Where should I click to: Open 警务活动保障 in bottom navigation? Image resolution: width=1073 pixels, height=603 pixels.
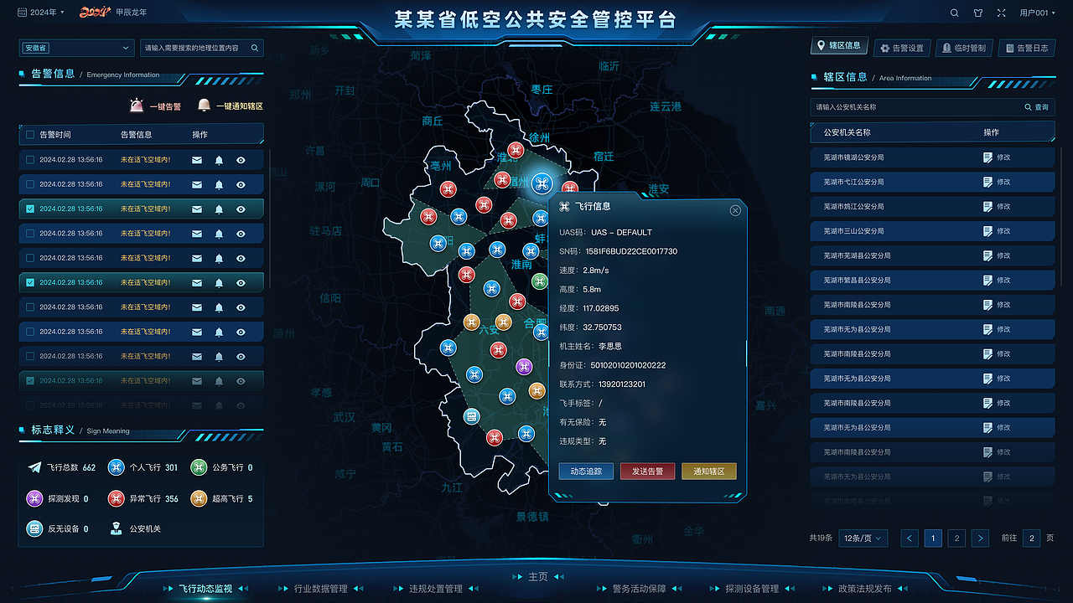(639, 589)
